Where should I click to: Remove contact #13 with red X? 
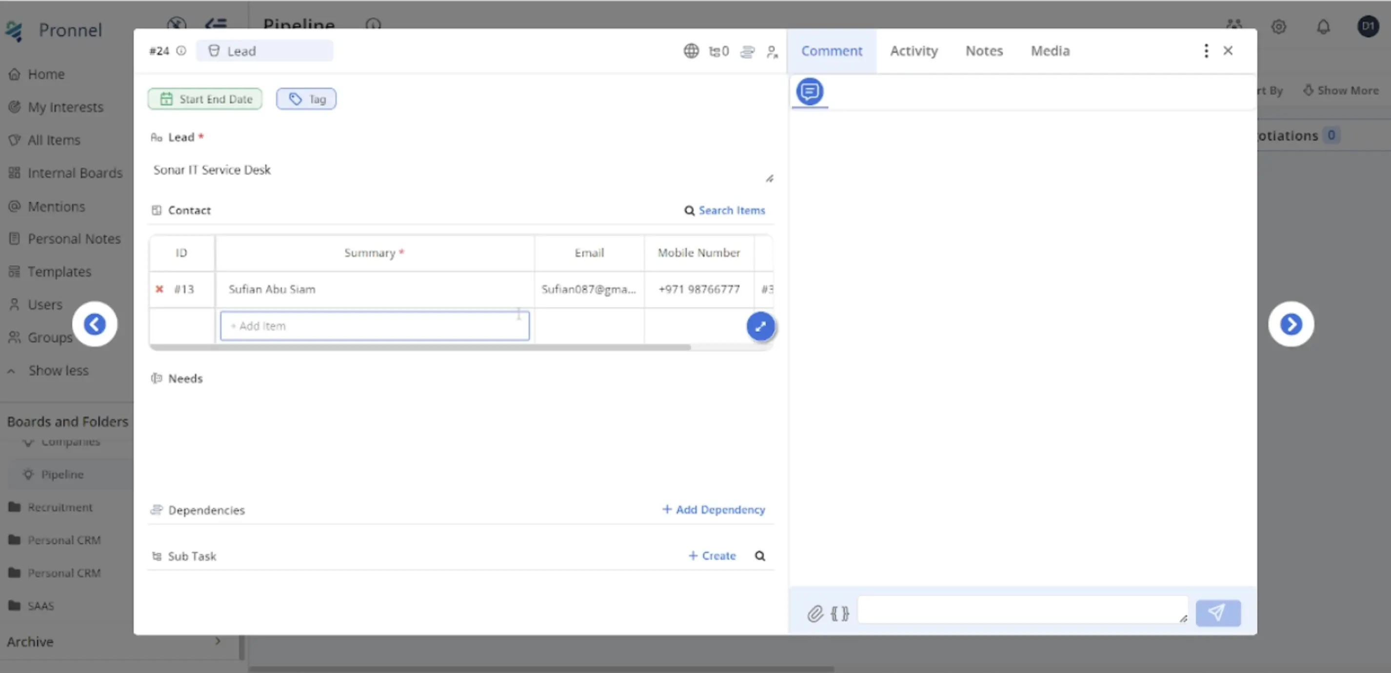point(159,289)
